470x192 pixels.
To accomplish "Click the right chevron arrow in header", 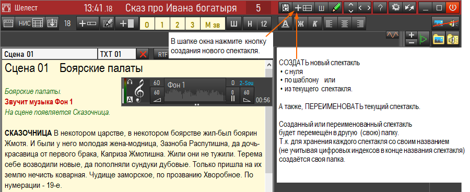I will 368,8.
